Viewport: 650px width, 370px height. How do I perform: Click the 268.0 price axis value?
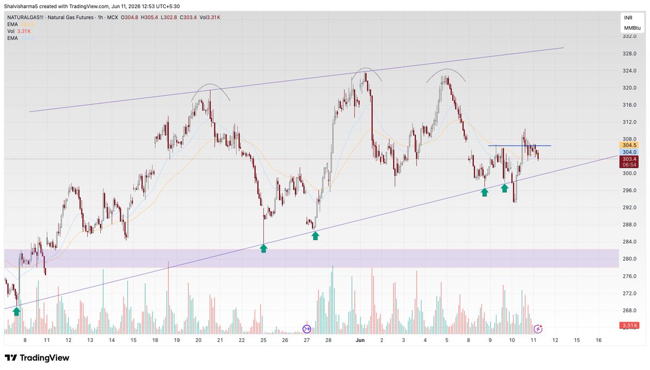tap(629, 310)
